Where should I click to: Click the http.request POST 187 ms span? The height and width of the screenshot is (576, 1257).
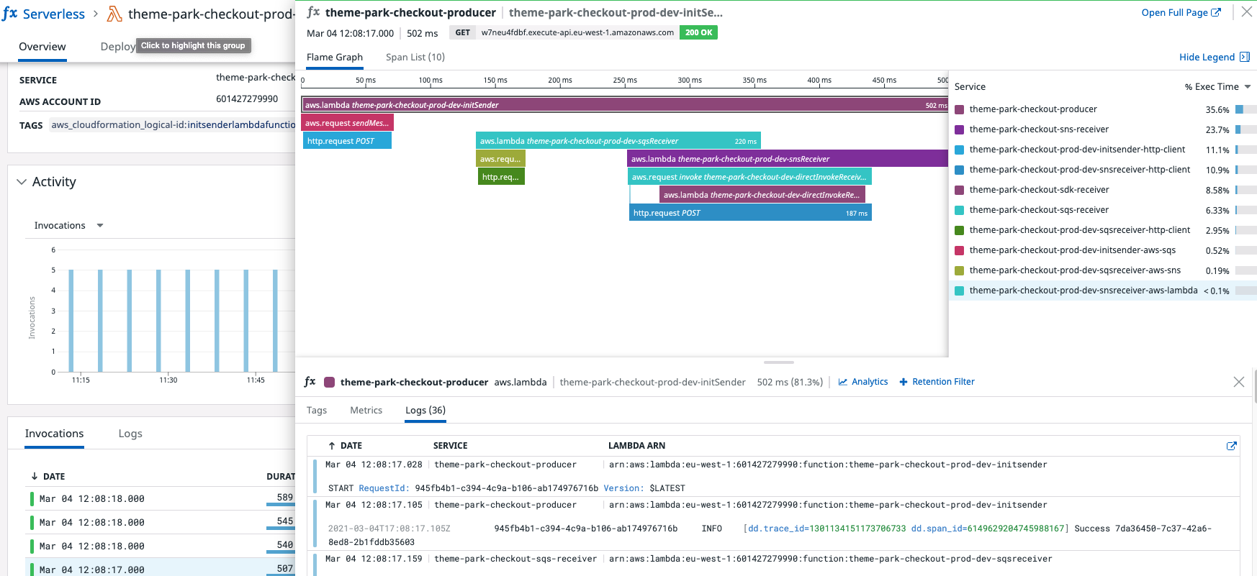tap(749, 213)
